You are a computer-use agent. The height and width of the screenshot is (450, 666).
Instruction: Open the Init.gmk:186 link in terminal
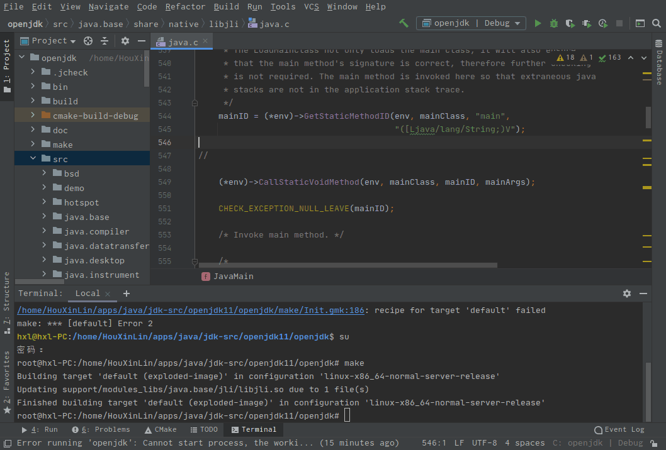(191, 310)
